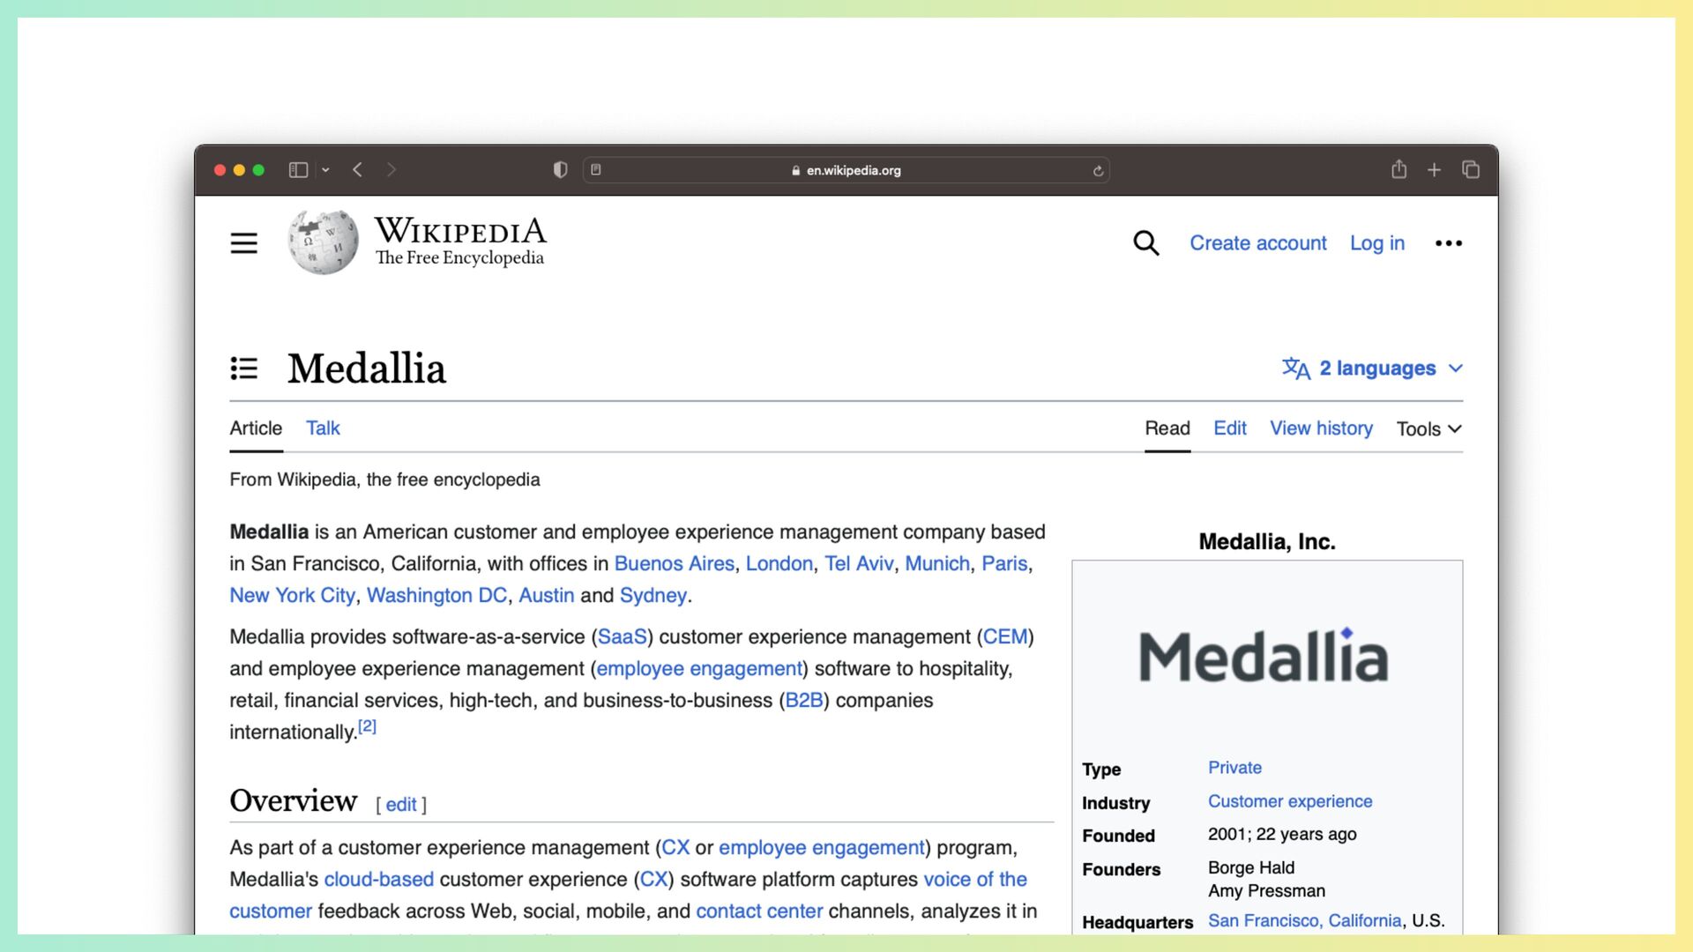Reload the page with refresh icon
The width and height of the screenshot is (1693, 952).
point(1098,171)
